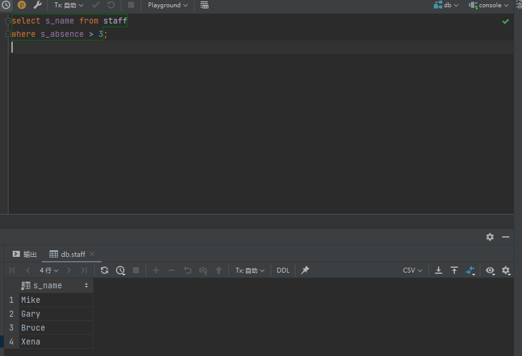Open the Playground mode dropdown
The height and width of the screenshot is (356, 522).
(x=168, y=5)
